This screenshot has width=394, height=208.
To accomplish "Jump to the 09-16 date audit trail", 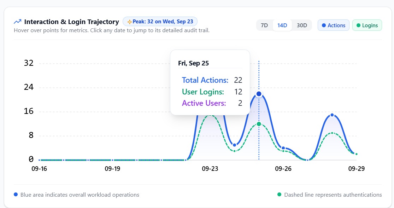I will click(39, 168).
